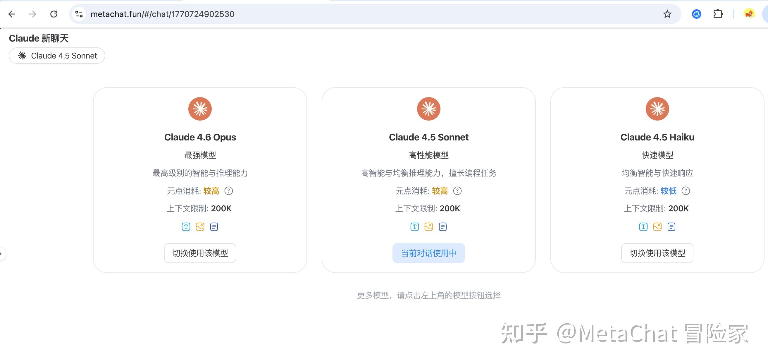Go back to the previous page
The height and width of the screenshot is (364, 768).
point(12,14)
